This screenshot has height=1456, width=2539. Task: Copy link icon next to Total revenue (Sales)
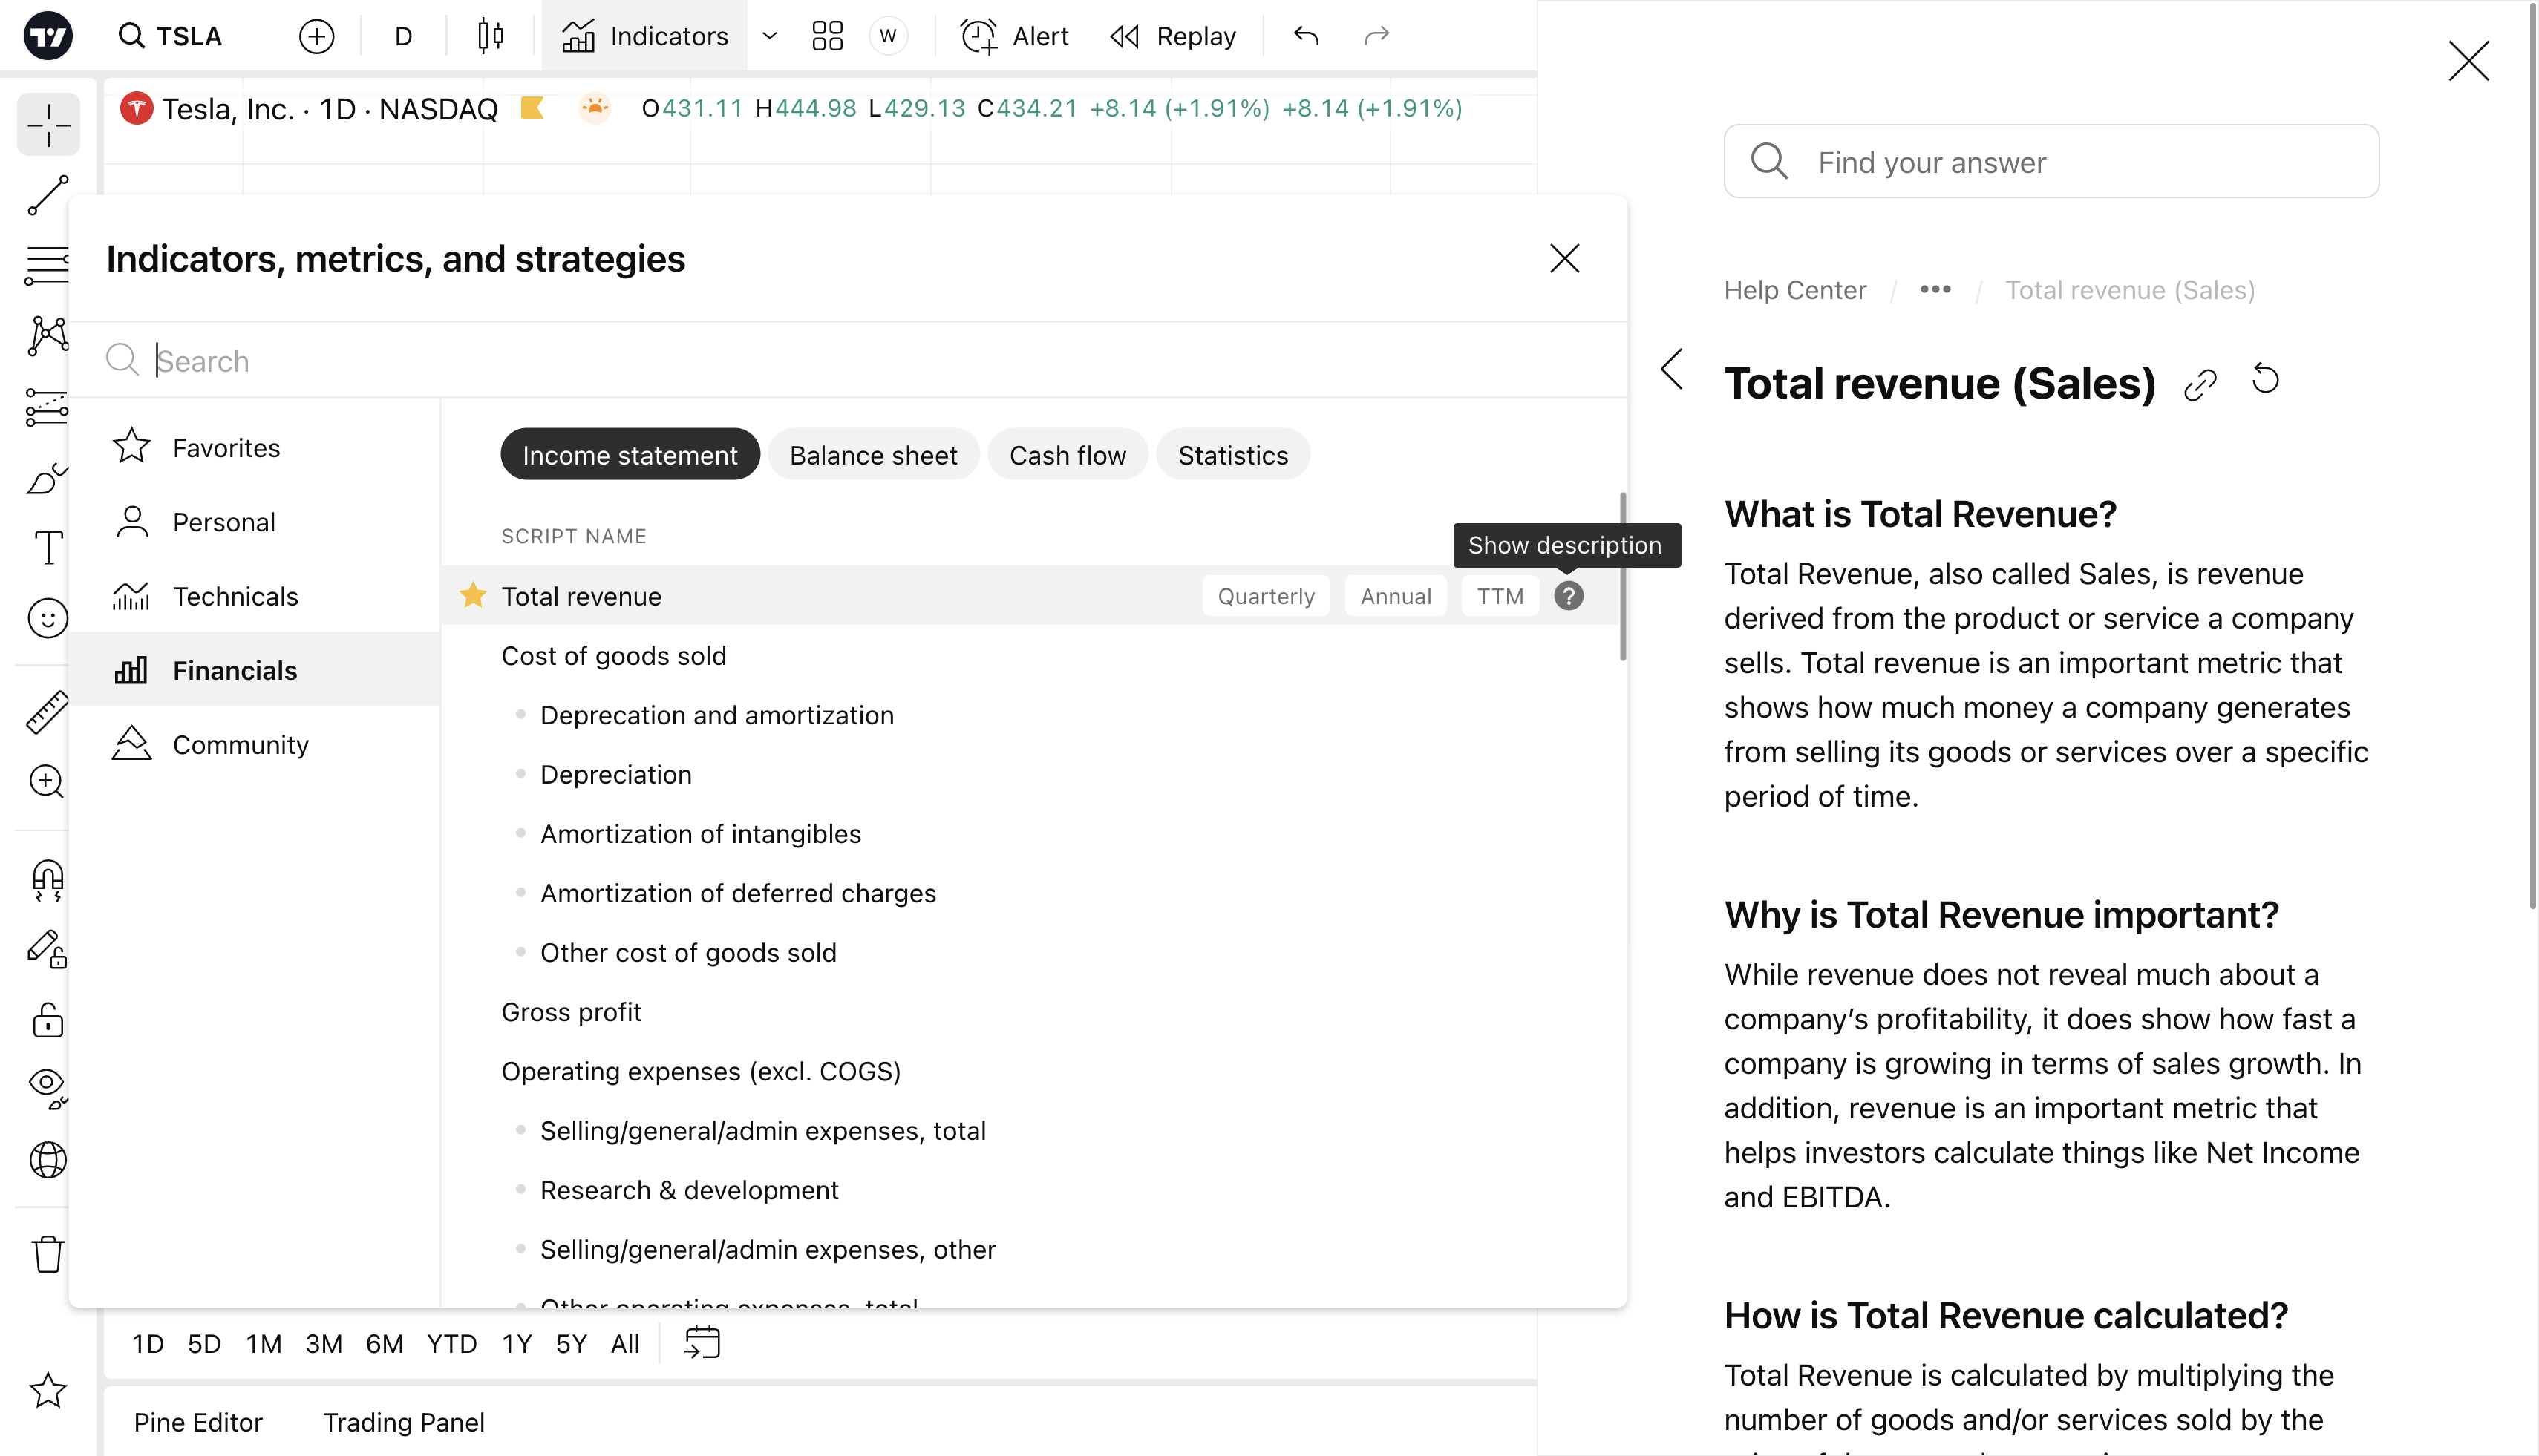coord(2200,384)
